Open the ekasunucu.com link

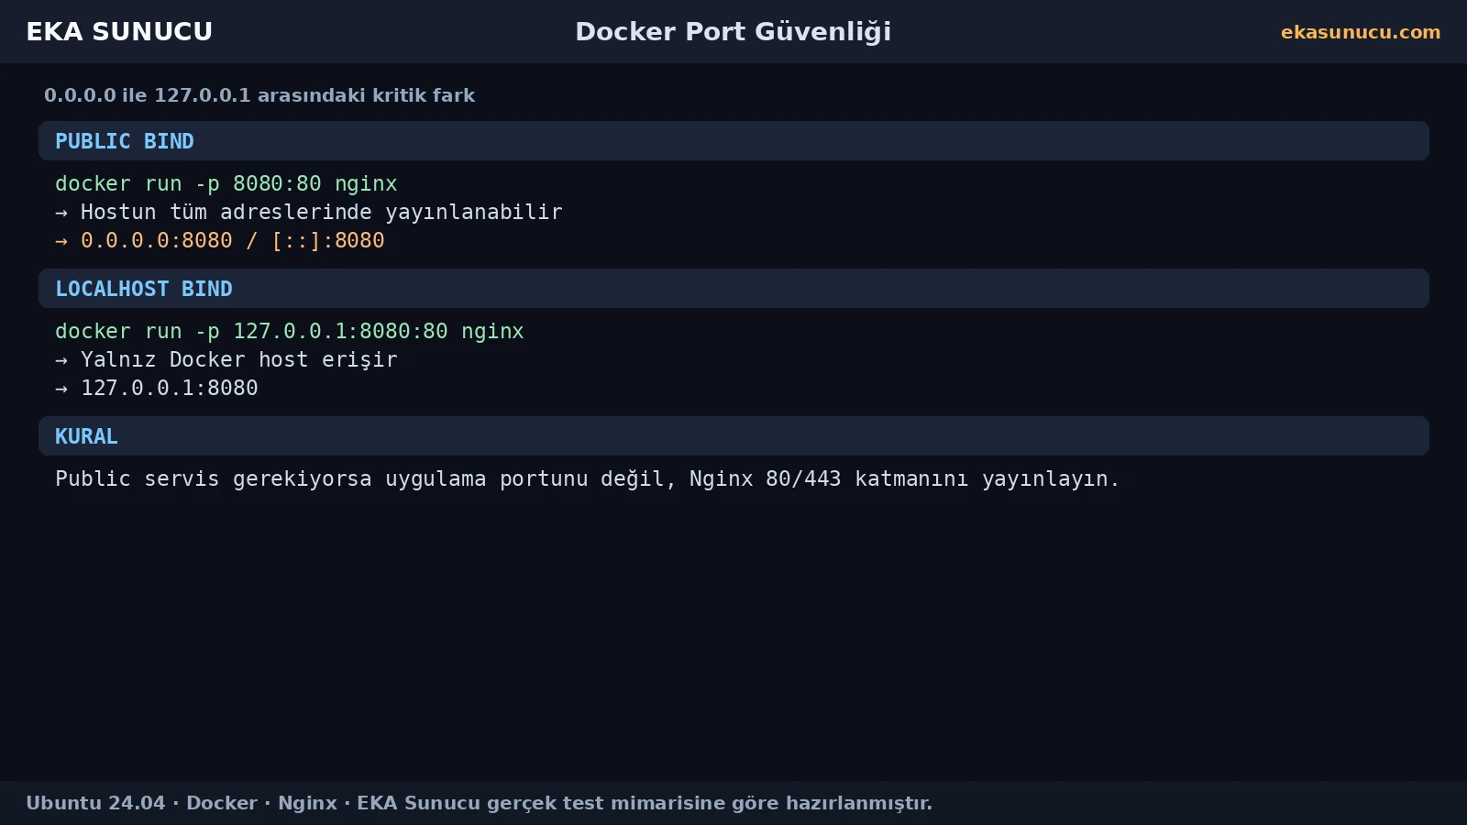pos(1361,32)
